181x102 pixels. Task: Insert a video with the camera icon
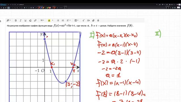[x=88, y=20]
